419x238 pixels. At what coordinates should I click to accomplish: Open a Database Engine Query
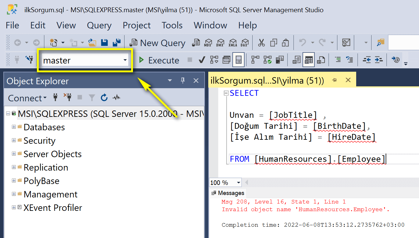(x=196, y=43)
